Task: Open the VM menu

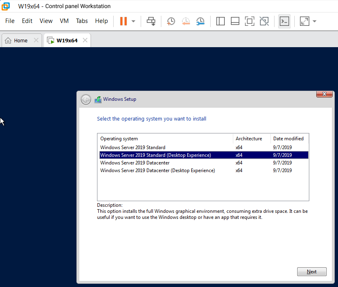Action: 64,21
